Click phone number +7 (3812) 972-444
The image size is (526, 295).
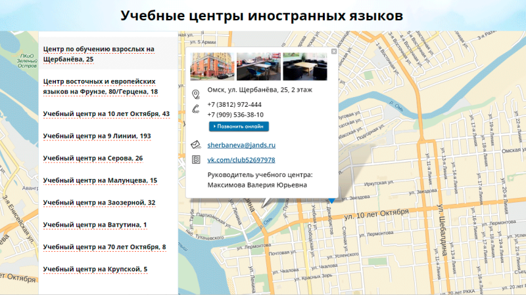[x=234, y=104]
